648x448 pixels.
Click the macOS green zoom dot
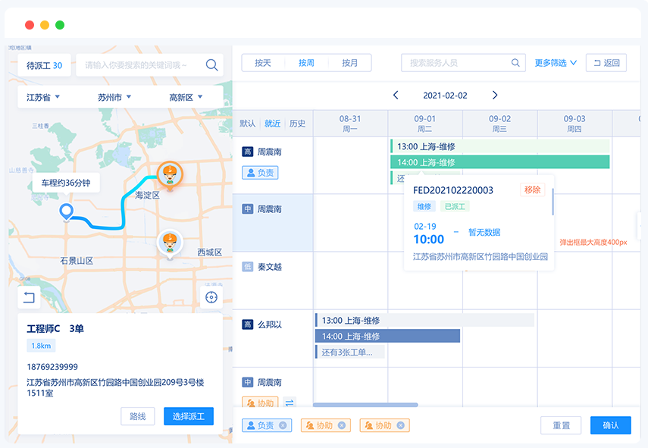tap(60, 25)
